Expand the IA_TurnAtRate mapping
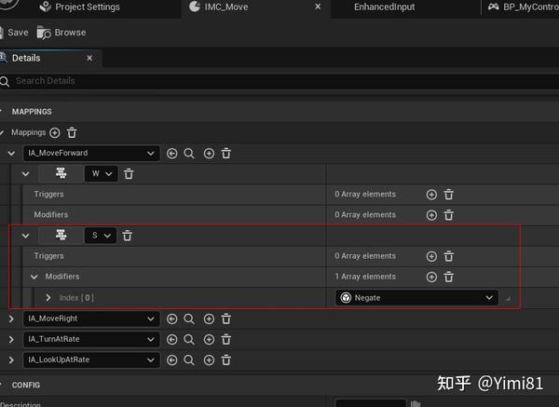 (x=11, y=339)
